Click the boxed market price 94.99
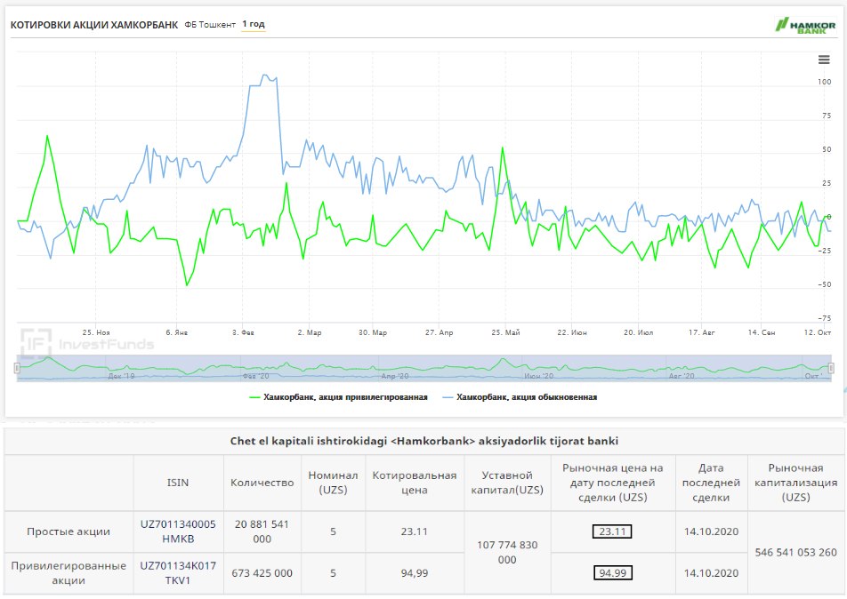This screenshot has width=847, height=599. 612,572
